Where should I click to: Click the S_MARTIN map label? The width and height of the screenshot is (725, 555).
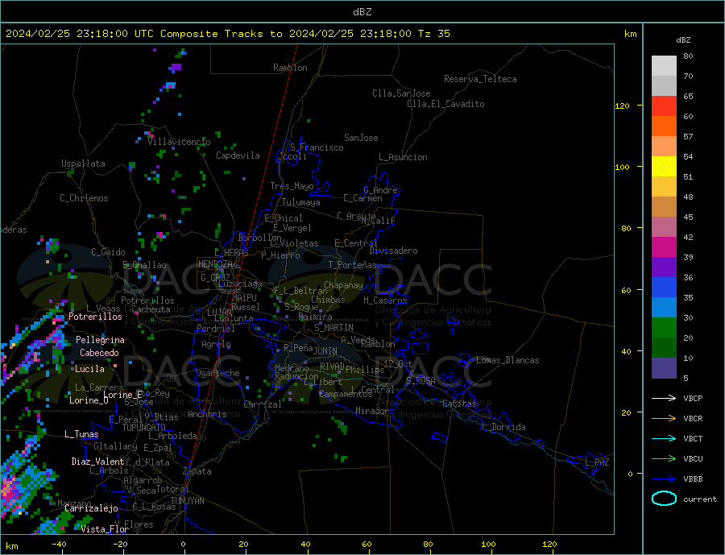click(x=333, y=328)
